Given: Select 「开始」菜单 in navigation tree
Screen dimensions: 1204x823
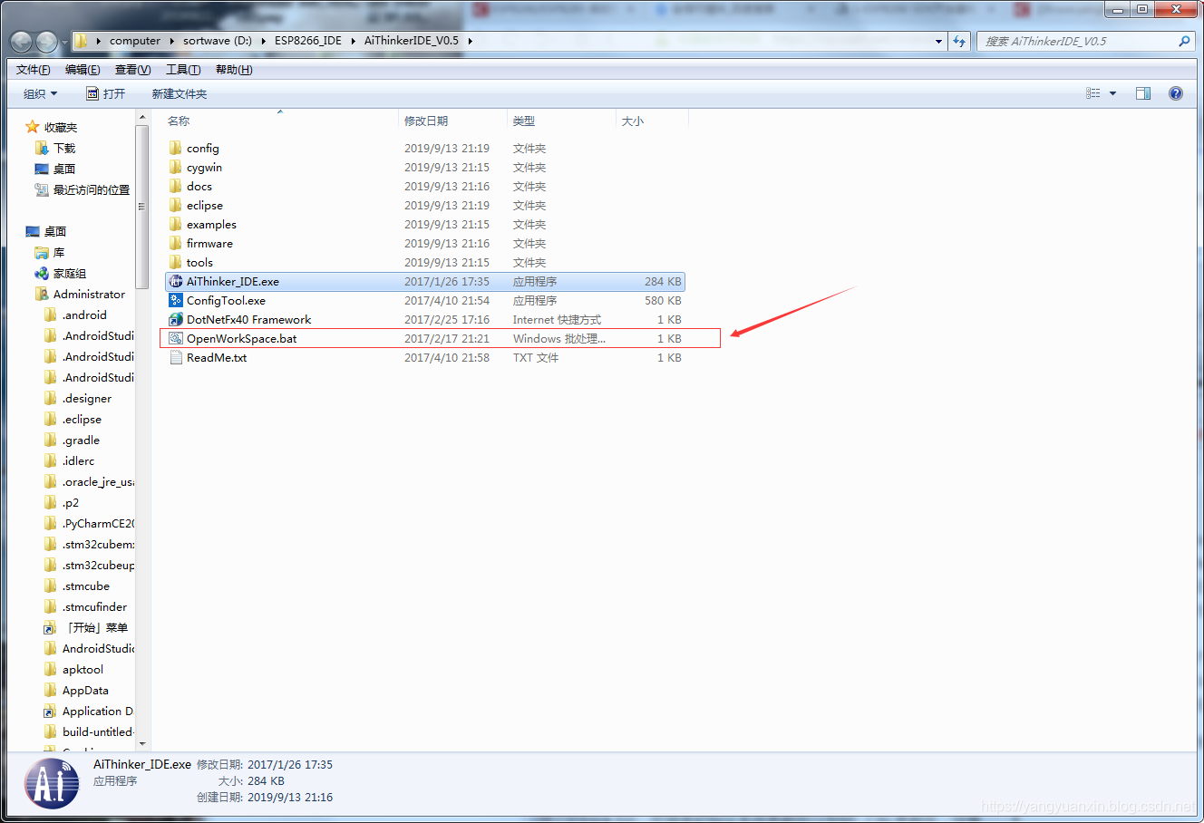Looking at the screenshot, I should point(95,628).
